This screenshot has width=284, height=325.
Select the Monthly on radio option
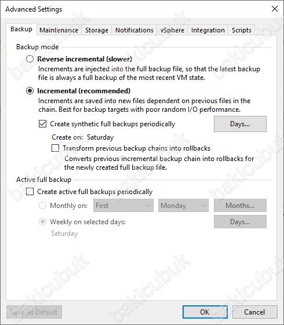coord(42,206)
